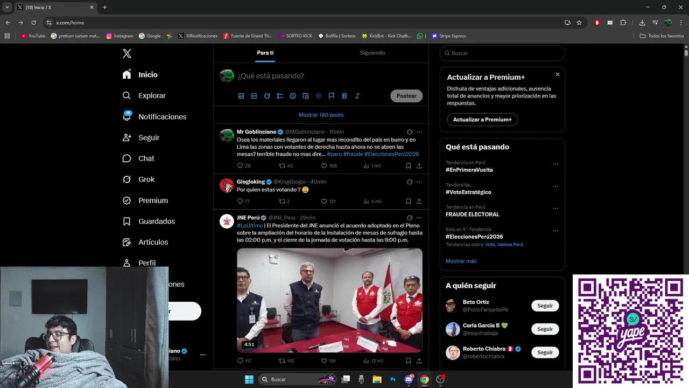Click the poll icon in composer

tap(280, 96)
